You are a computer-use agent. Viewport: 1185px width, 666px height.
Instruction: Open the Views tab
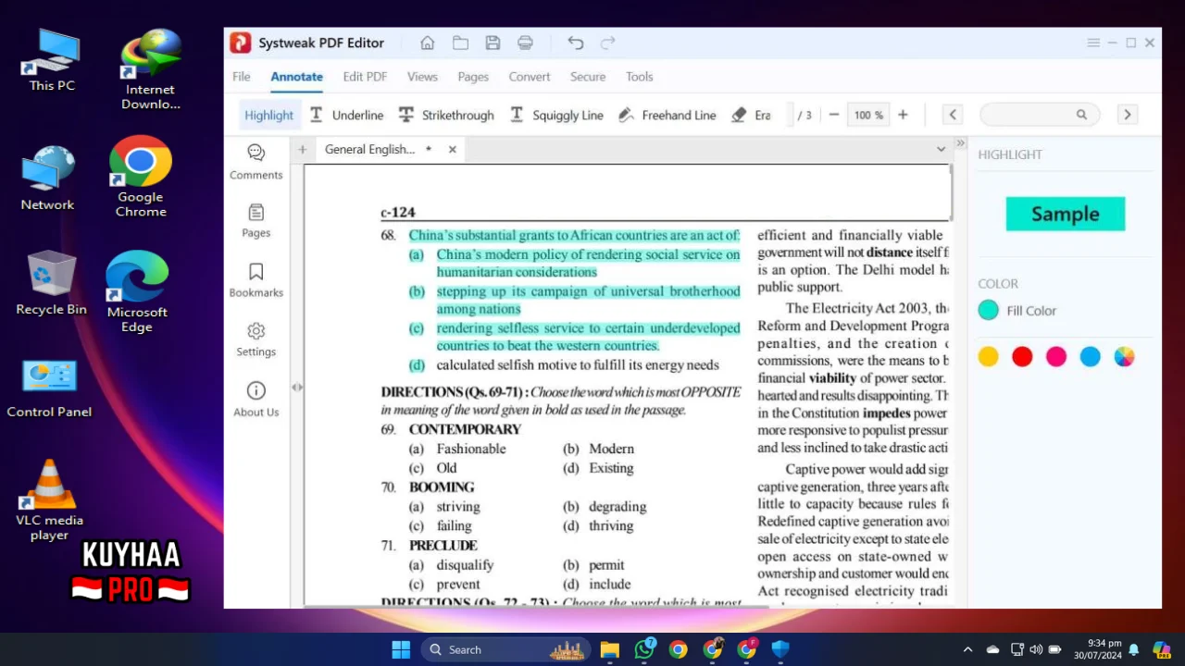pyautogui.click(x=422, y=77)
